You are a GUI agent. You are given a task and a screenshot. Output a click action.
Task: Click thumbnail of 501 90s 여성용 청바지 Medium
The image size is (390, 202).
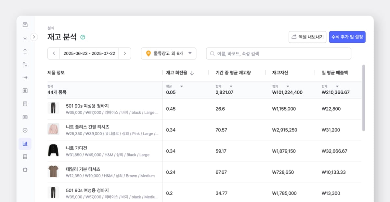point(53,193)
